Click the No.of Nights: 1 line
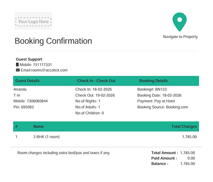The width and height of the screenshot is (213, 182). pyautogui.click(x=88, y=101)
